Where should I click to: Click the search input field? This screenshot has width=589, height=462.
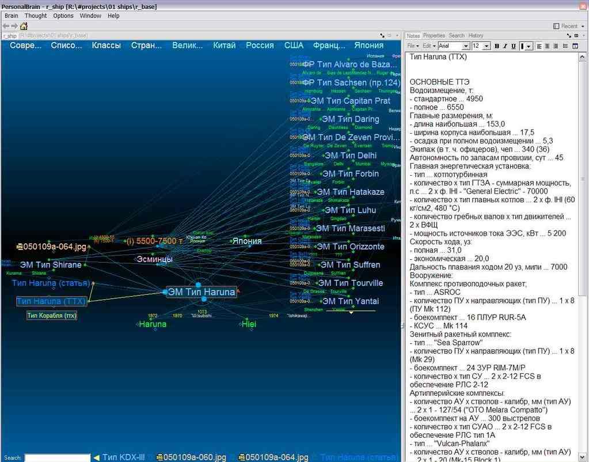58,457
